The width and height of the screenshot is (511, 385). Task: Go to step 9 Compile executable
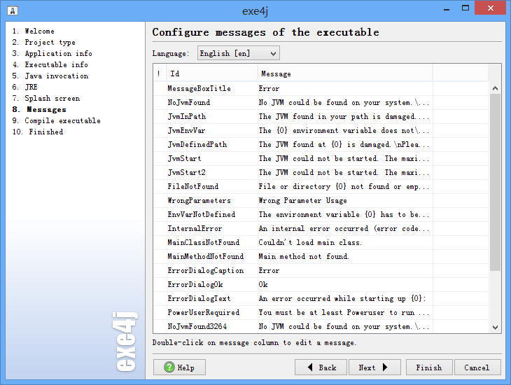pyautogui.click(x=57, y=120)
